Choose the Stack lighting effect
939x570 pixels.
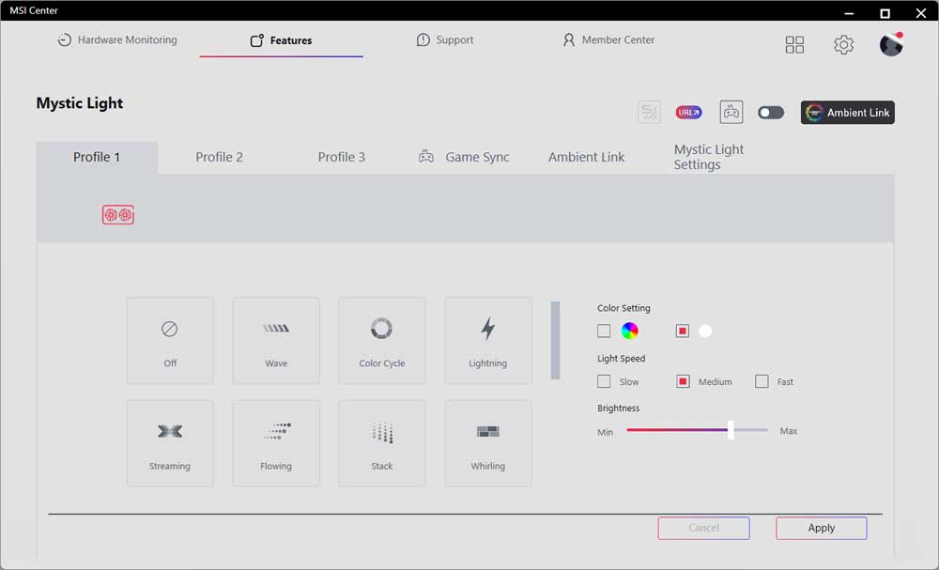(382, 443)
